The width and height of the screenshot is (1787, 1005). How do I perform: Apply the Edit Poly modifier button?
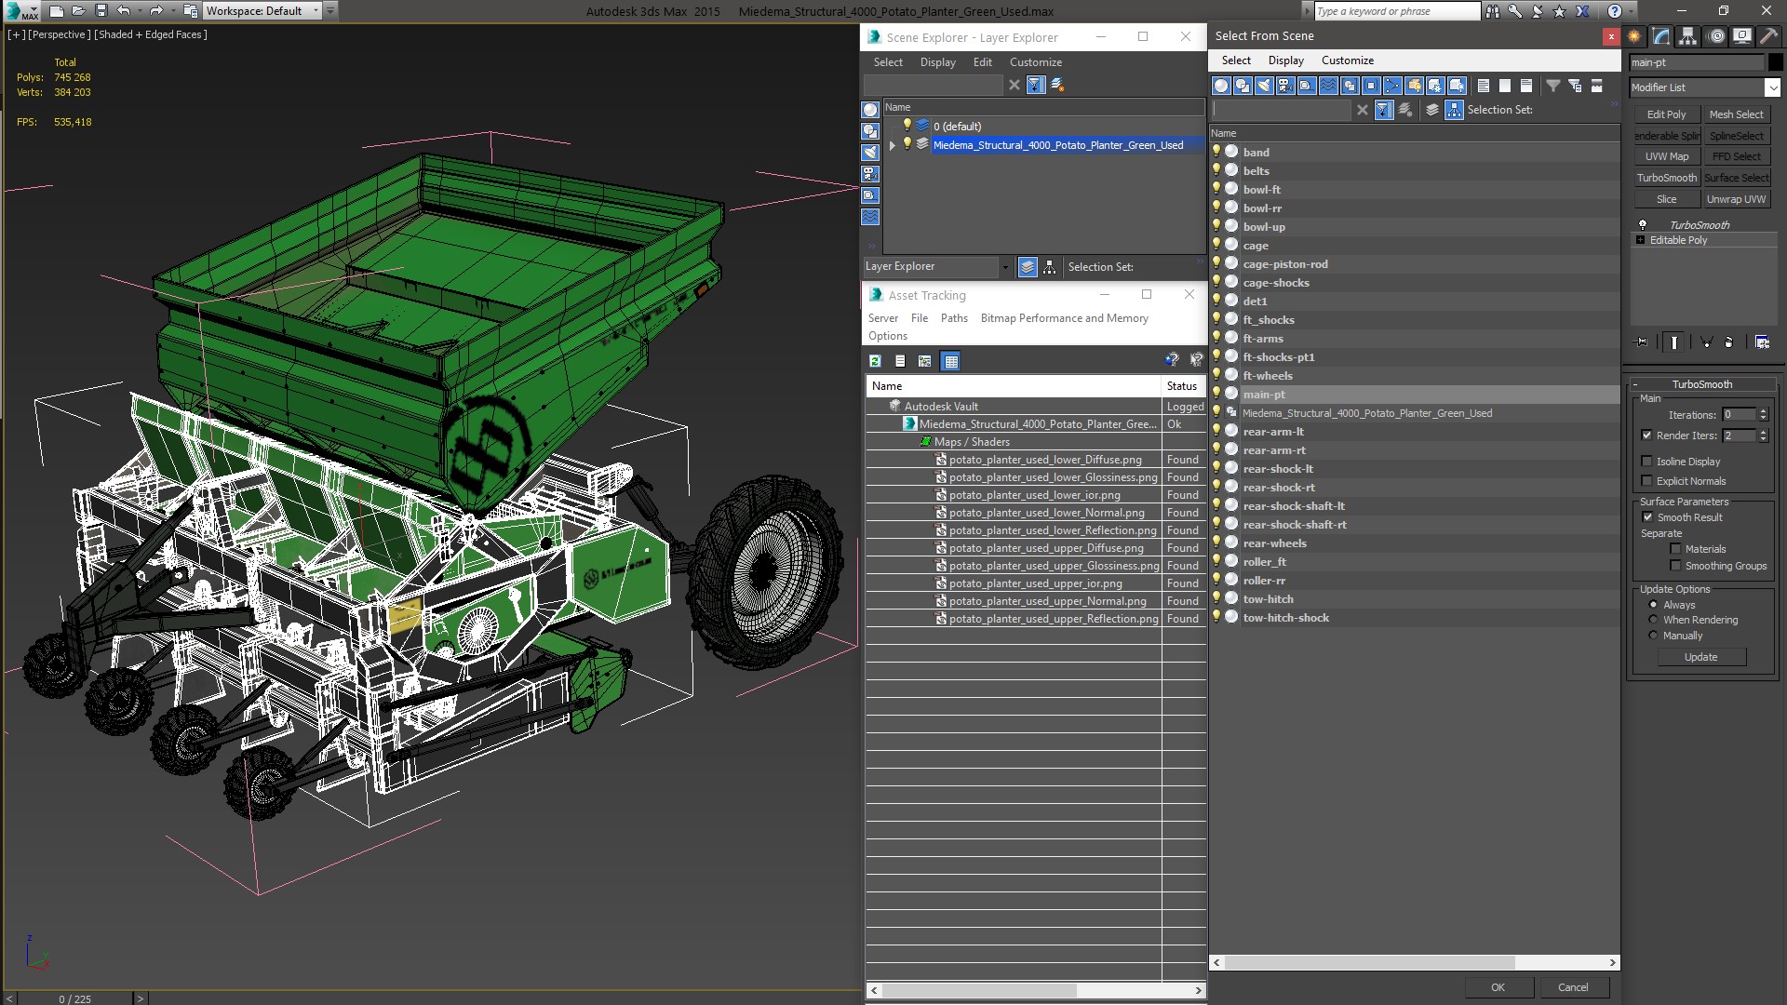click(x=1666, y=114)
